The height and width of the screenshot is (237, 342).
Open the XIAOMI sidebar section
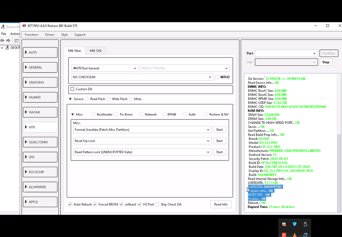tap(40, 112)
